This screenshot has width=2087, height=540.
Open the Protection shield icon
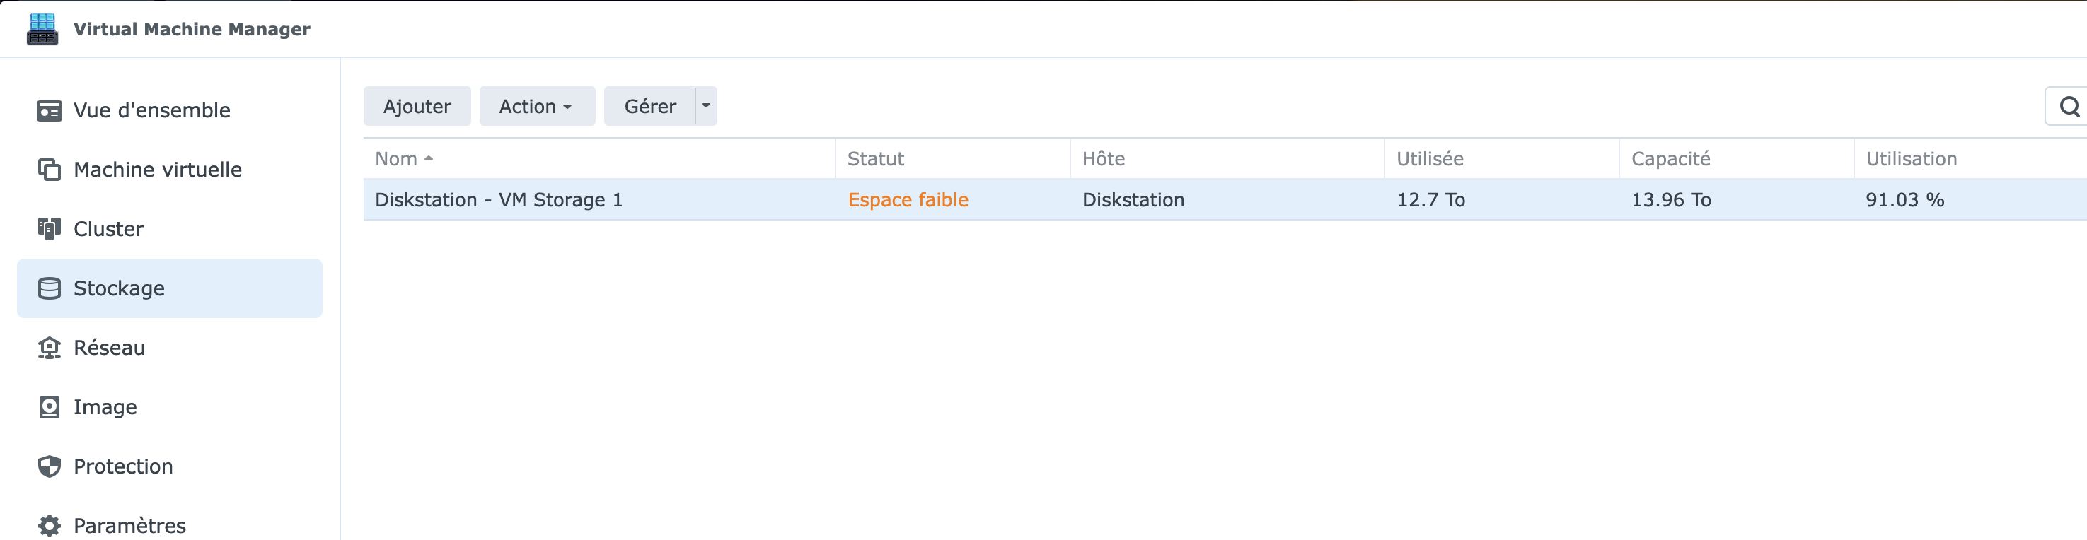pyautogui.click(x=50, y=466)
